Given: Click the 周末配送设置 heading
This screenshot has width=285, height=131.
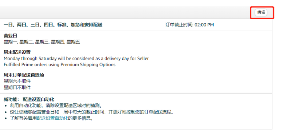Looking at the screenshot, I should tap(17, 52).
